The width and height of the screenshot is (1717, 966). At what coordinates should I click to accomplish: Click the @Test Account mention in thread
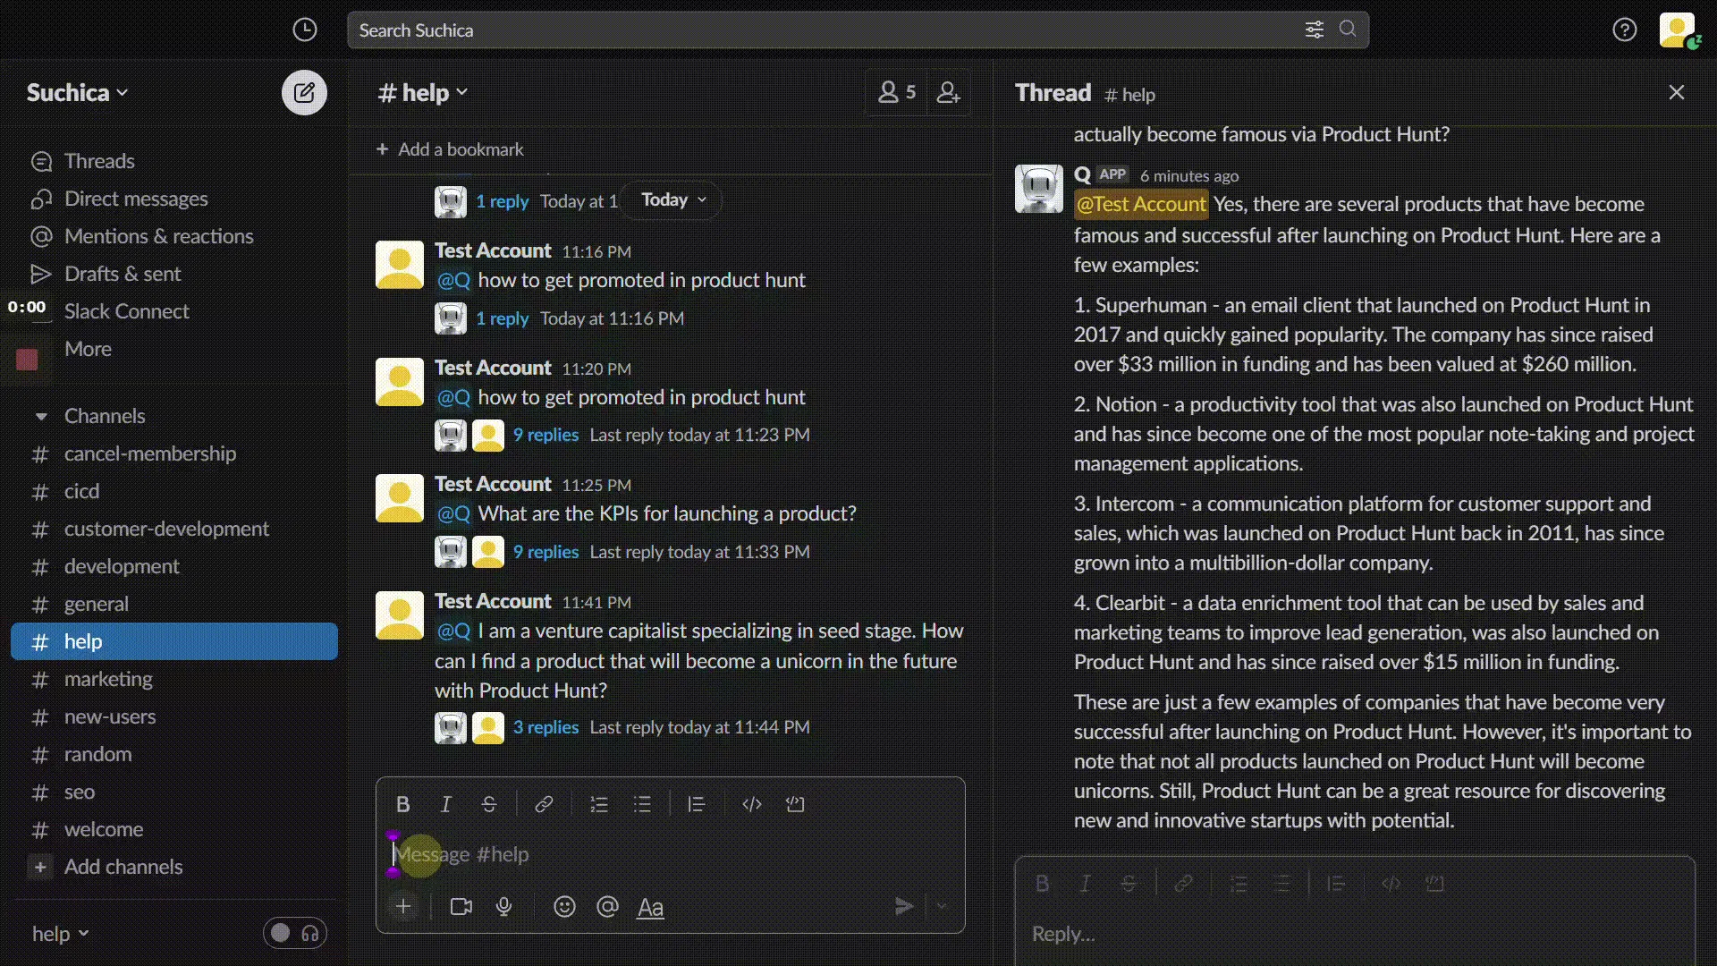[1141, 204]
